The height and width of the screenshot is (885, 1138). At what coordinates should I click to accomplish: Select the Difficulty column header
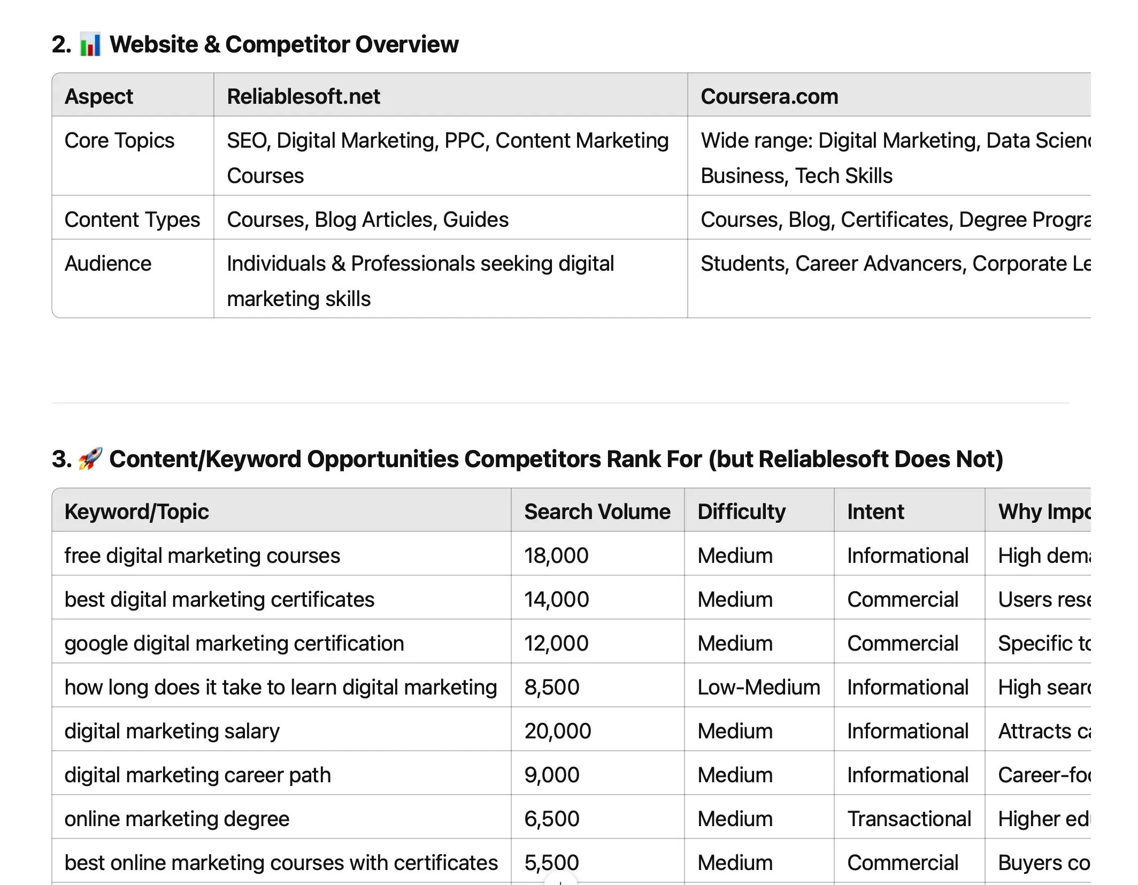[741, 512]
